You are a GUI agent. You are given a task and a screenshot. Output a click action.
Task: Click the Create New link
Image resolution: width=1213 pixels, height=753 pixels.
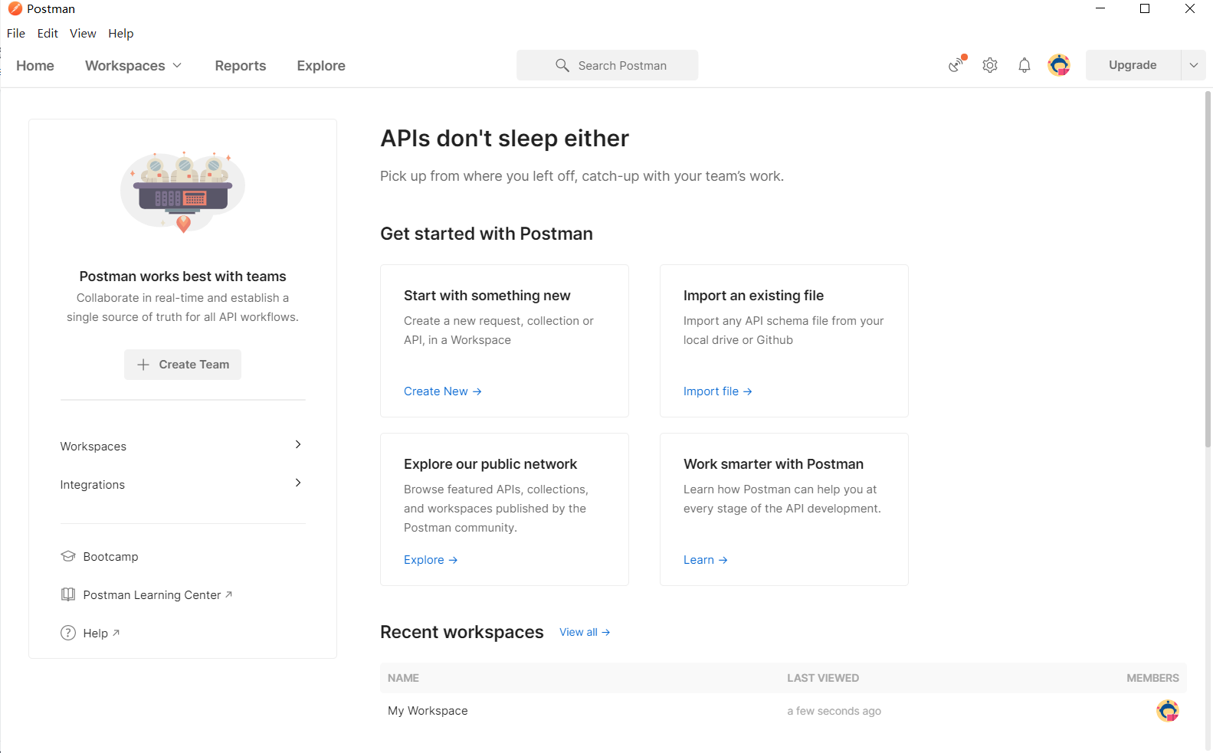443,391
